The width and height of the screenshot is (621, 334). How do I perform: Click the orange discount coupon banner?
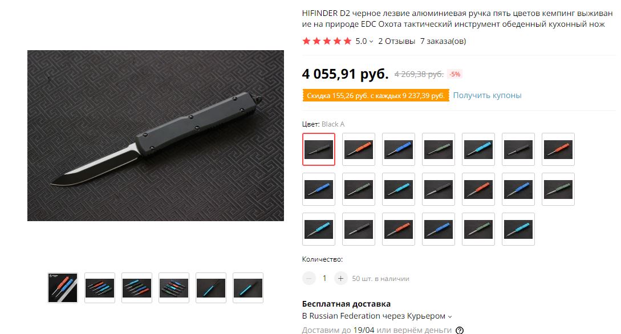point(376,95)
